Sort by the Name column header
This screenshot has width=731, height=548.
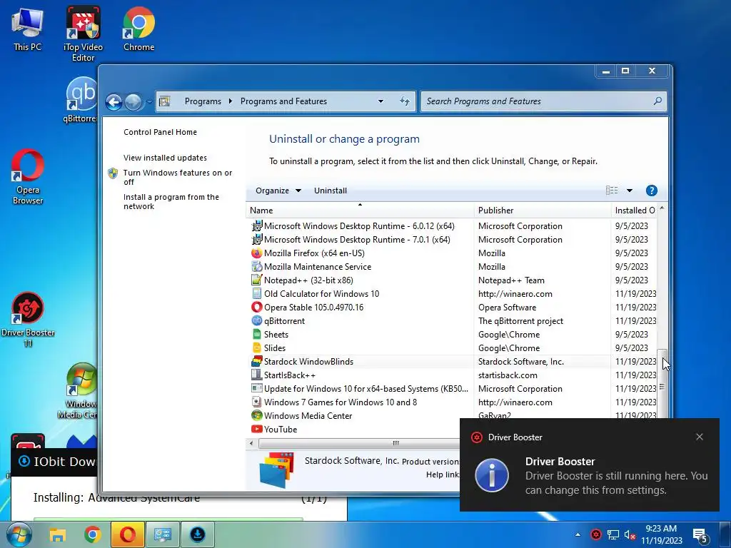pyautogui.click(x=360, y=210)
